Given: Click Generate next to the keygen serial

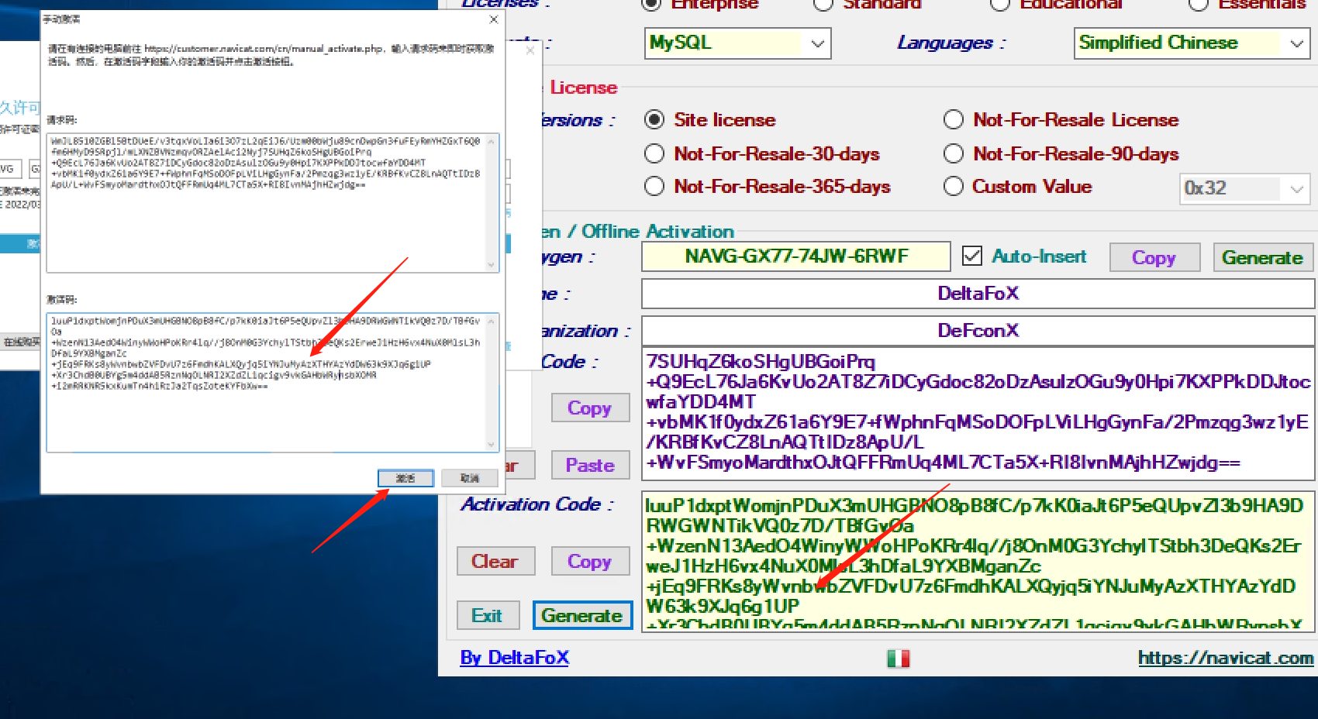Looking at the screenshot, I should tap(1262, 257).
